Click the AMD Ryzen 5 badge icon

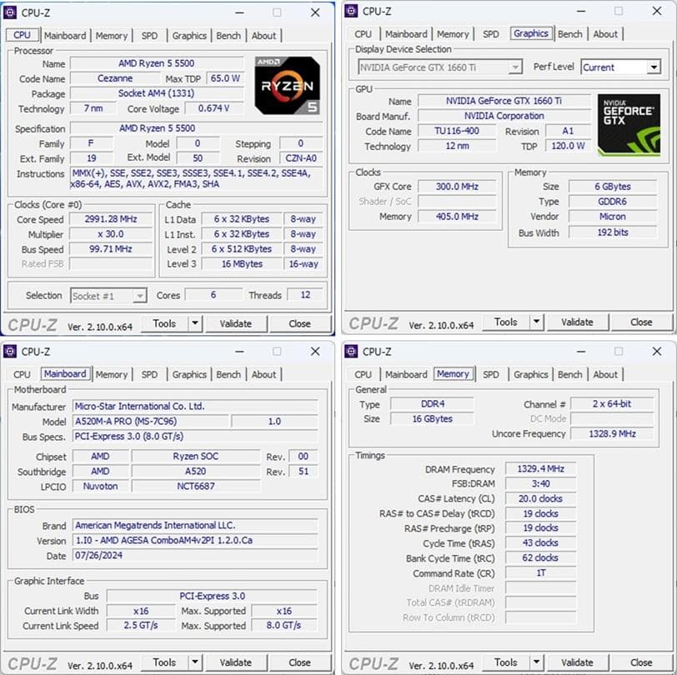[288, 86]
